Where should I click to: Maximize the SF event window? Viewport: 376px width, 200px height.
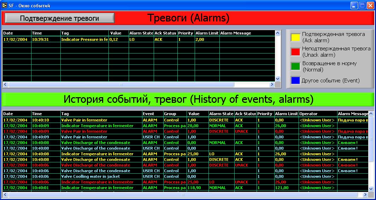pyautogui.click(x=362, y=5)
